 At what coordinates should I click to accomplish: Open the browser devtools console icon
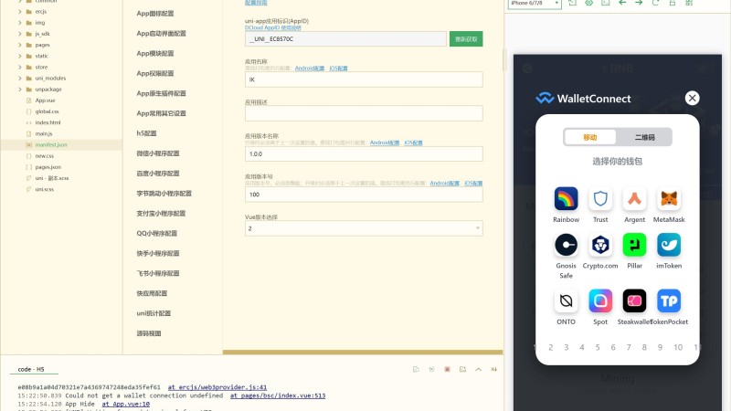(605, 3)
